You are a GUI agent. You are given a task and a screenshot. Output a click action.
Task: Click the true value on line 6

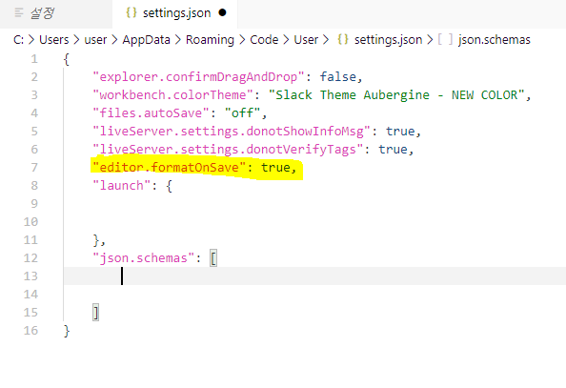[x=393, y=150]
